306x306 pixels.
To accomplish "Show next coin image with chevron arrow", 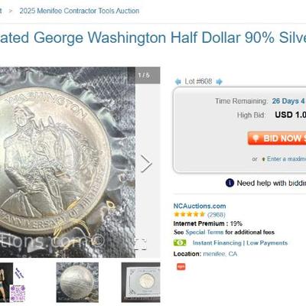I will pos(146,164).
